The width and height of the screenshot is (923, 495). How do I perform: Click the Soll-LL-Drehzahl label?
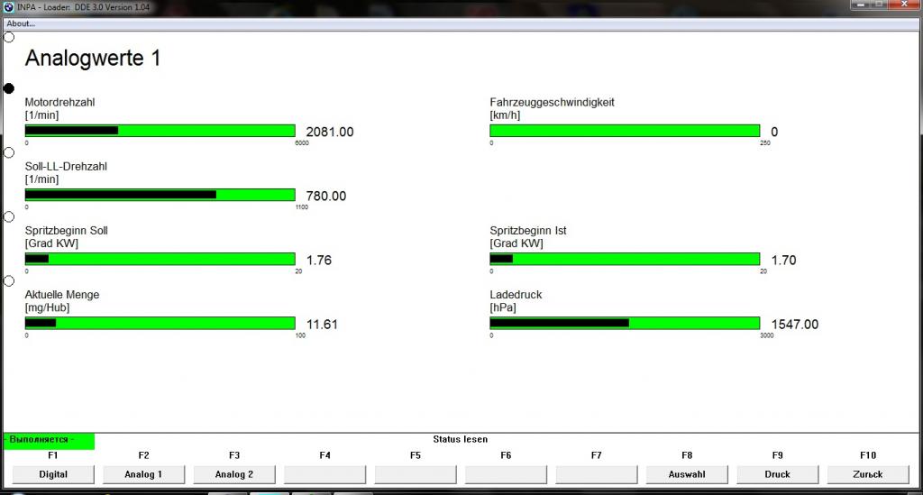point(66,166)
